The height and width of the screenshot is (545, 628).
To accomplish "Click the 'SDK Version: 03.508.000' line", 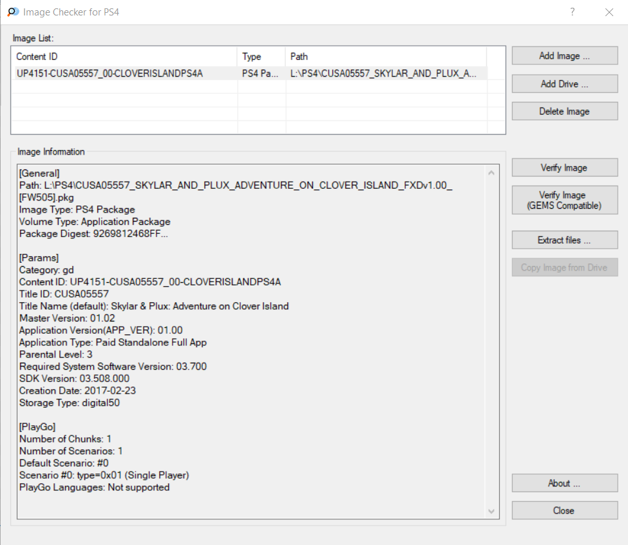I will (x=74, y=378).
